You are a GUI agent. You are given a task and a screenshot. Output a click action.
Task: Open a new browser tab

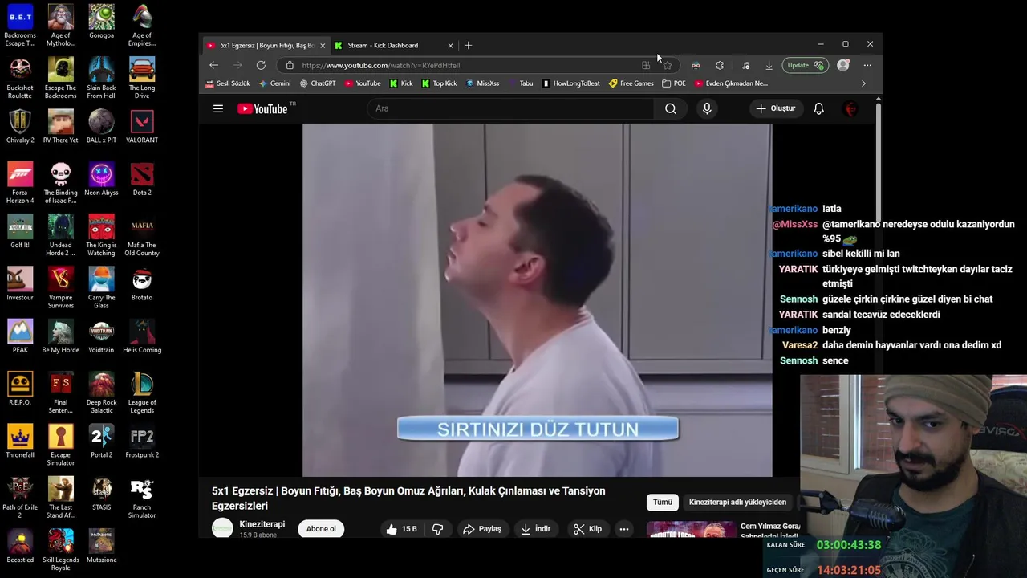(469, 45)
